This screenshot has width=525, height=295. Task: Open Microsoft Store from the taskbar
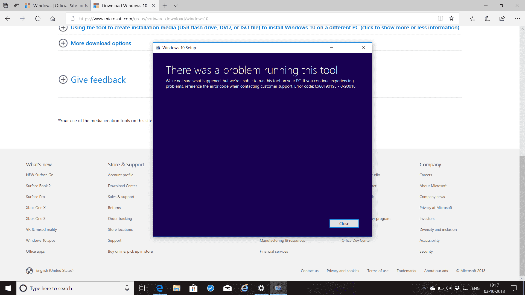[x=193, y=288]
